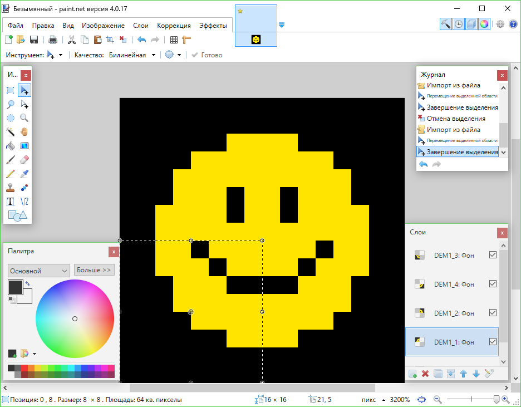The width and height of the screenshot is (521, 407).
Task: Open the Основной color mode dropdown
Action: coord(38,271)
